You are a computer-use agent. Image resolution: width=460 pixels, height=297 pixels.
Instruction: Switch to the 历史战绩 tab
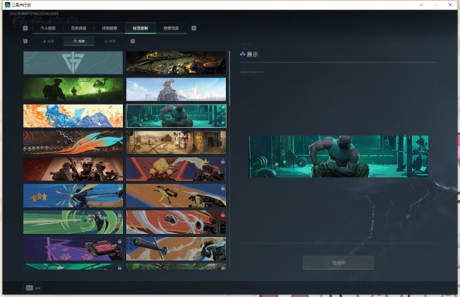79,28
